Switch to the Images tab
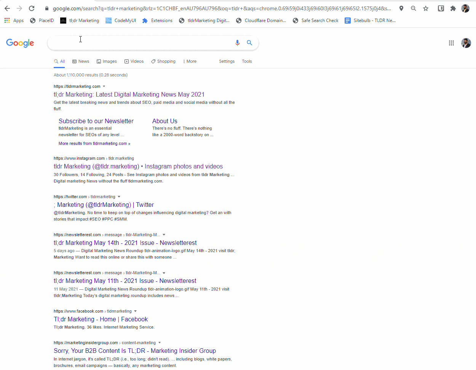 point(107,61)
